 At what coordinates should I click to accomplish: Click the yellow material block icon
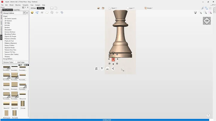click(x=32, y=13)
